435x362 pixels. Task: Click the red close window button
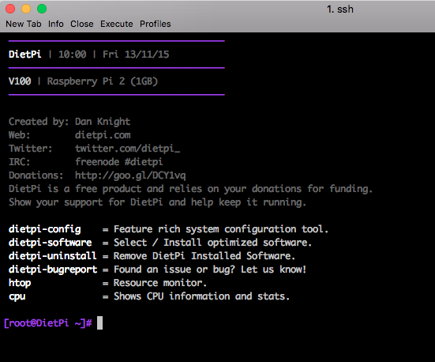click(x=10, y=9)
